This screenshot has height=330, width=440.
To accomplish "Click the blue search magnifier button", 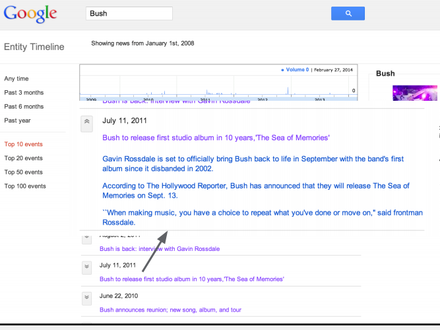I will point(348,13).
